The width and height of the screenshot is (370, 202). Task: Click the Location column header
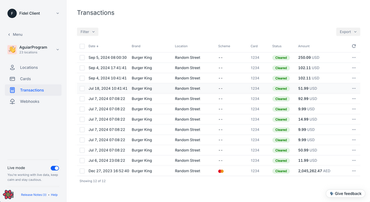[x=181, y=46]
